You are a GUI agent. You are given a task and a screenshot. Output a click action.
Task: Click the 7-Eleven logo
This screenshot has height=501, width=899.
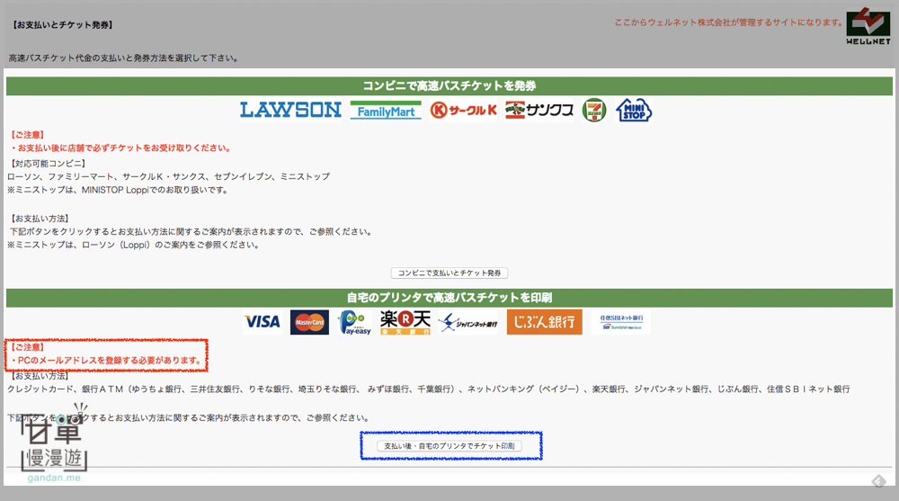click(594, 111)
